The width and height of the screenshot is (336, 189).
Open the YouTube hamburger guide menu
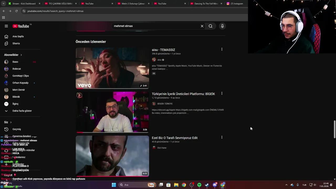(6, 26)
